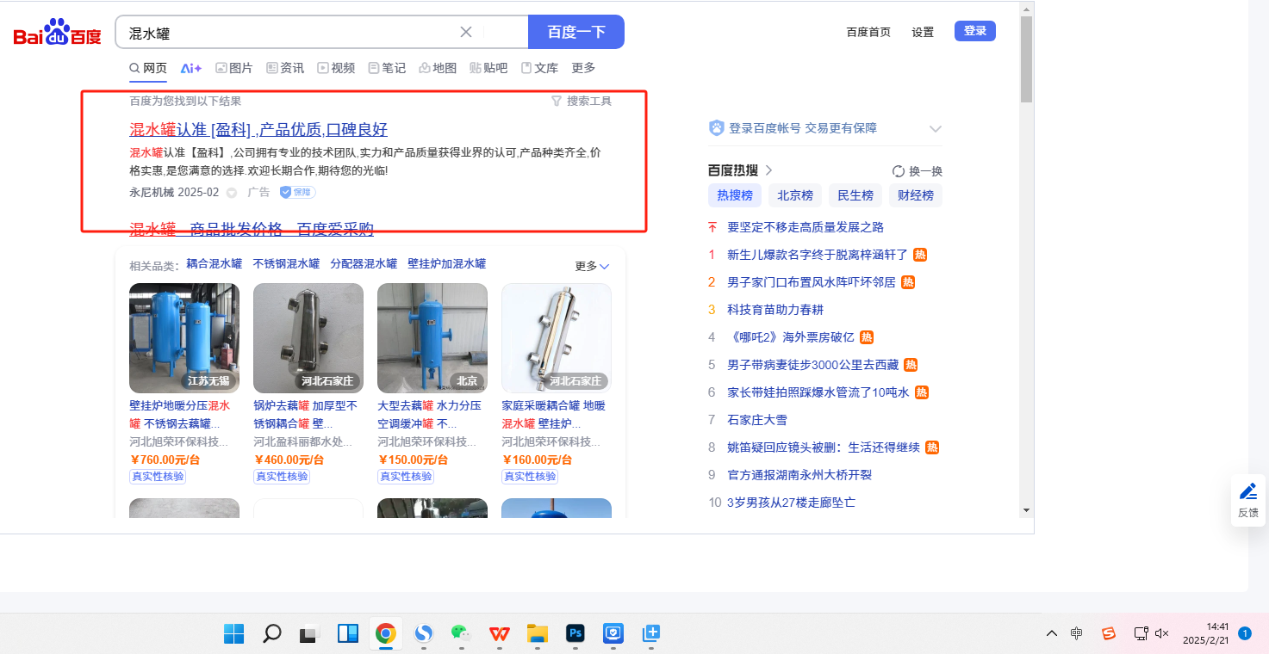Open hot search 《哪吒2》海外票房破亿
The image size is (1269, 654).
pyautogui.click(x=791, y=337)
